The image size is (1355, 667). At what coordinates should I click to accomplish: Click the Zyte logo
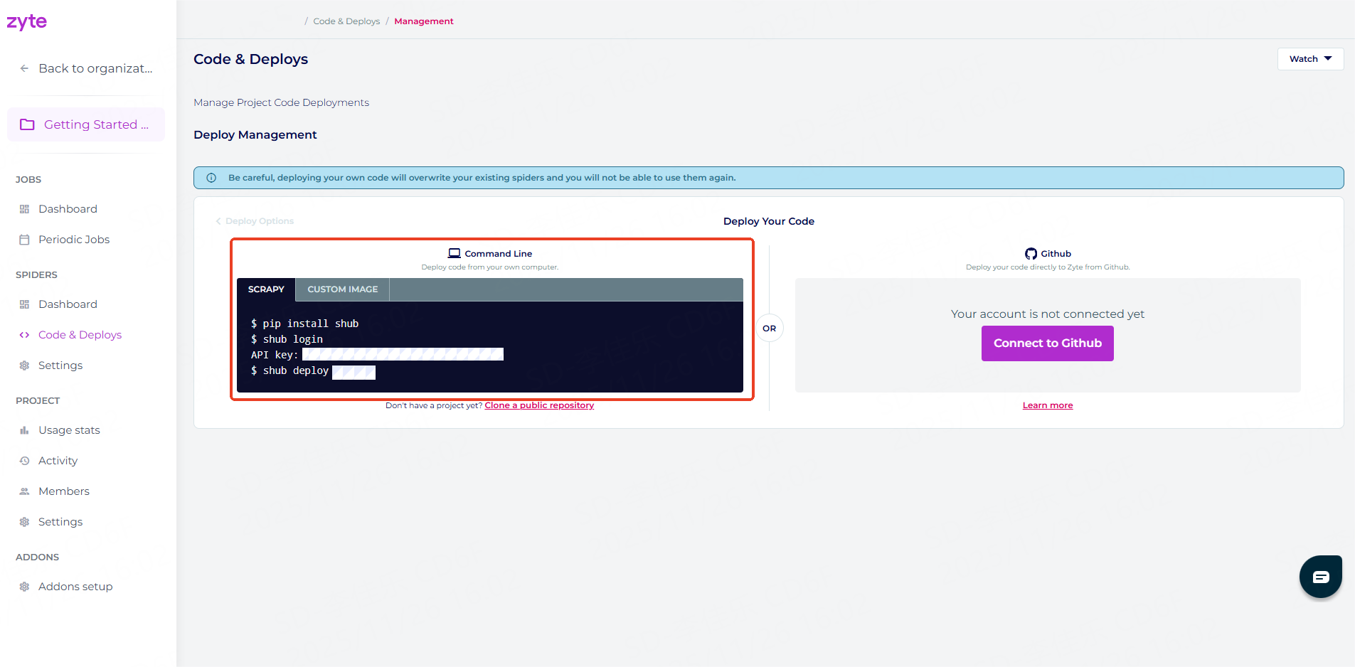click(27, 21)
